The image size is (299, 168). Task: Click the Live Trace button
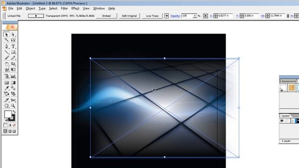pyautogui.click(x=152, y=16)
